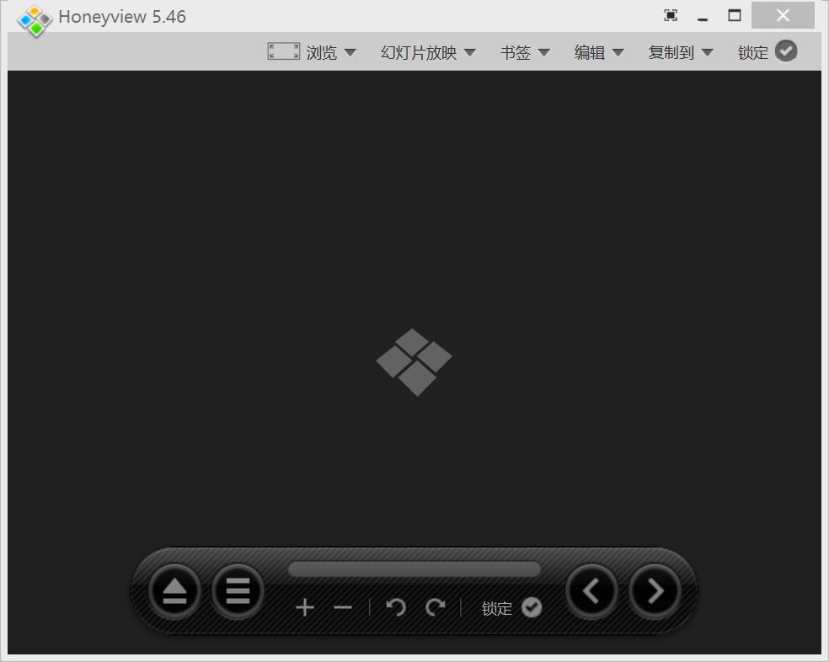The width and height of the screenshot is (829, 662).
Task: Click the fullscreen rectangle icon in toolbar
Action: click(x=283, y=51)
